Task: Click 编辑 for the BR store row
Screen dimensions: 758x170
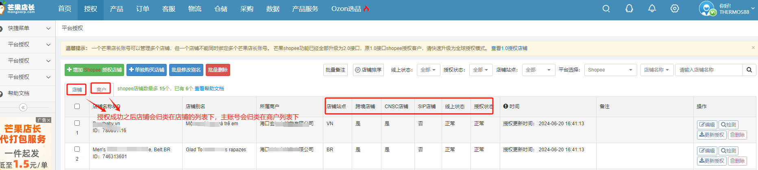Action: tap(707, 151)
